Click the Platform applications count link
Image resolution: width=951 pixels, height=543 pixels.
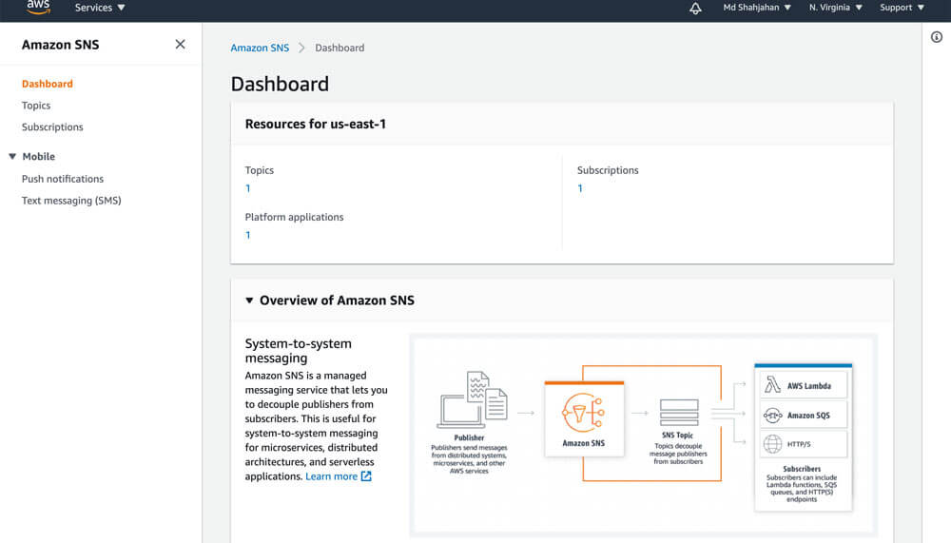click(x=247, y=236)
